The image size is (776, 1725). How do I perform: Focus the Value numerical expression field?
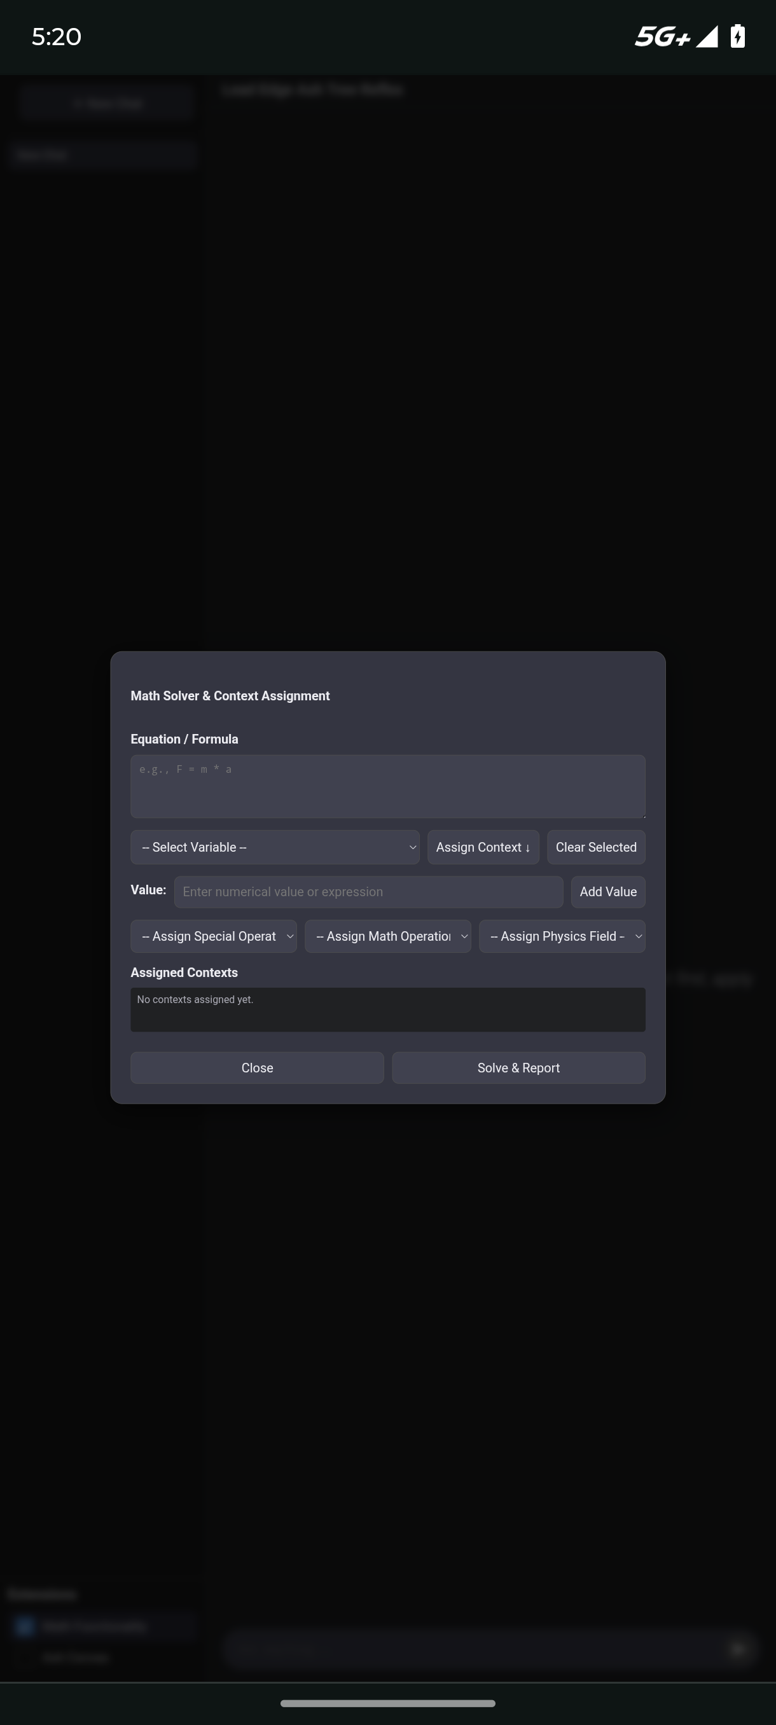pyautogui.click(x=368, y=892)
